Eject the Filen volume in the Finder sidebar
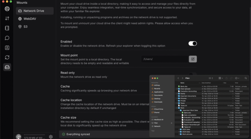251x139 pixels. (171, 123)
